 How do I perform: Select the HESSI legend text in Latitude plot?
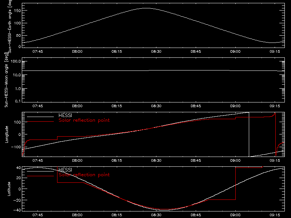pos(65,170)
